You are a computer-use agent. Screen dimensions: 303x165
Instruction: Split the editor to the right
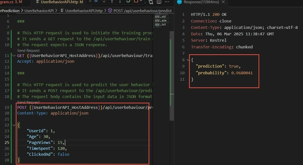pos(159,2)
